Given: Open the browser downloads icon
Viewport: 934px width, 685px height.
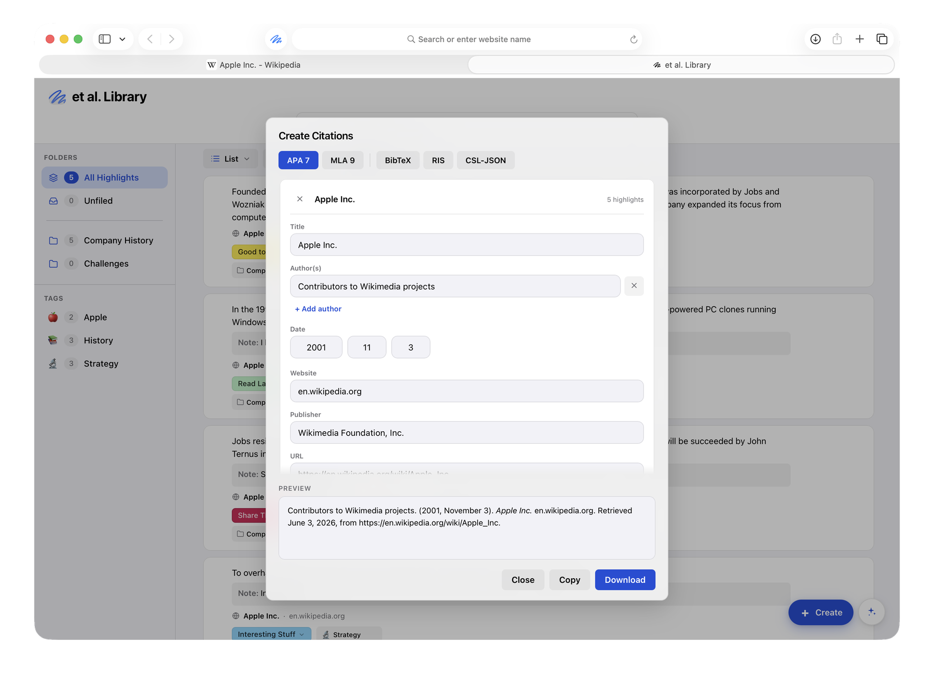Looking at the screenshot, I should coord(816,39).
